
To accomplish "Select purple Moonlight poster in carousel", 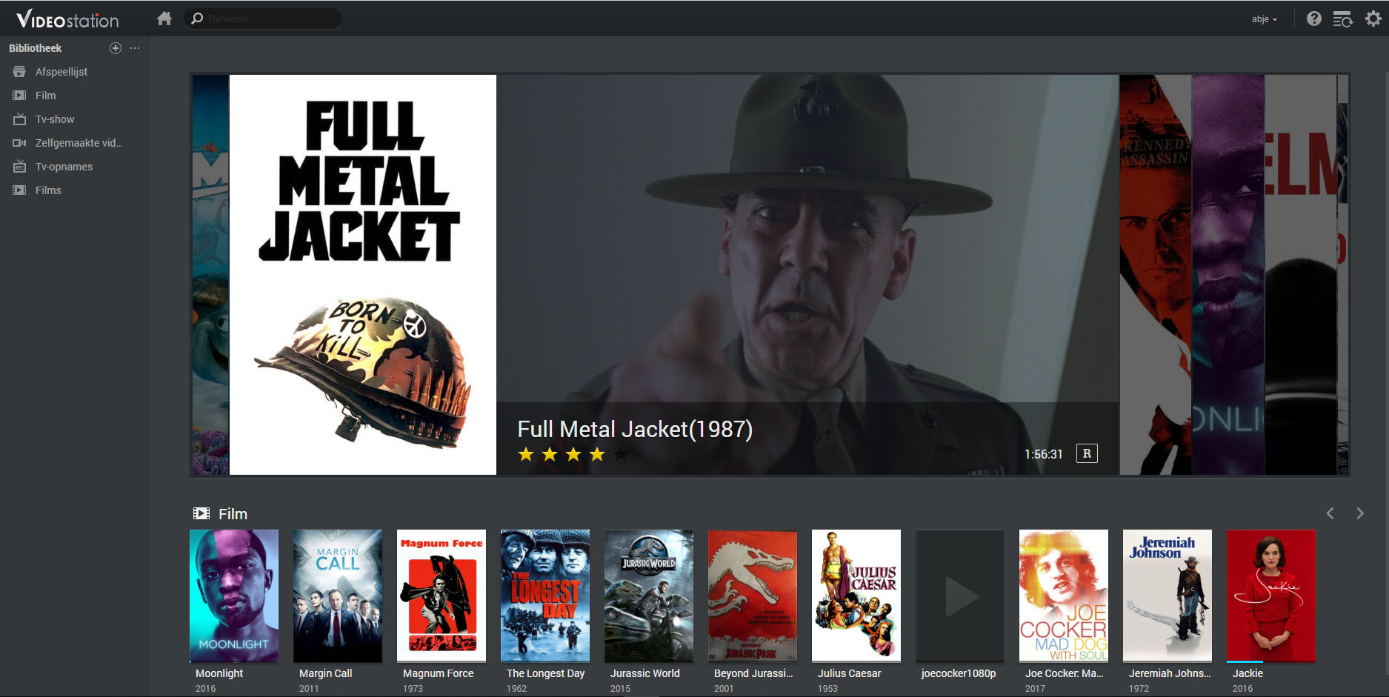I will (x=1228, y=275).
